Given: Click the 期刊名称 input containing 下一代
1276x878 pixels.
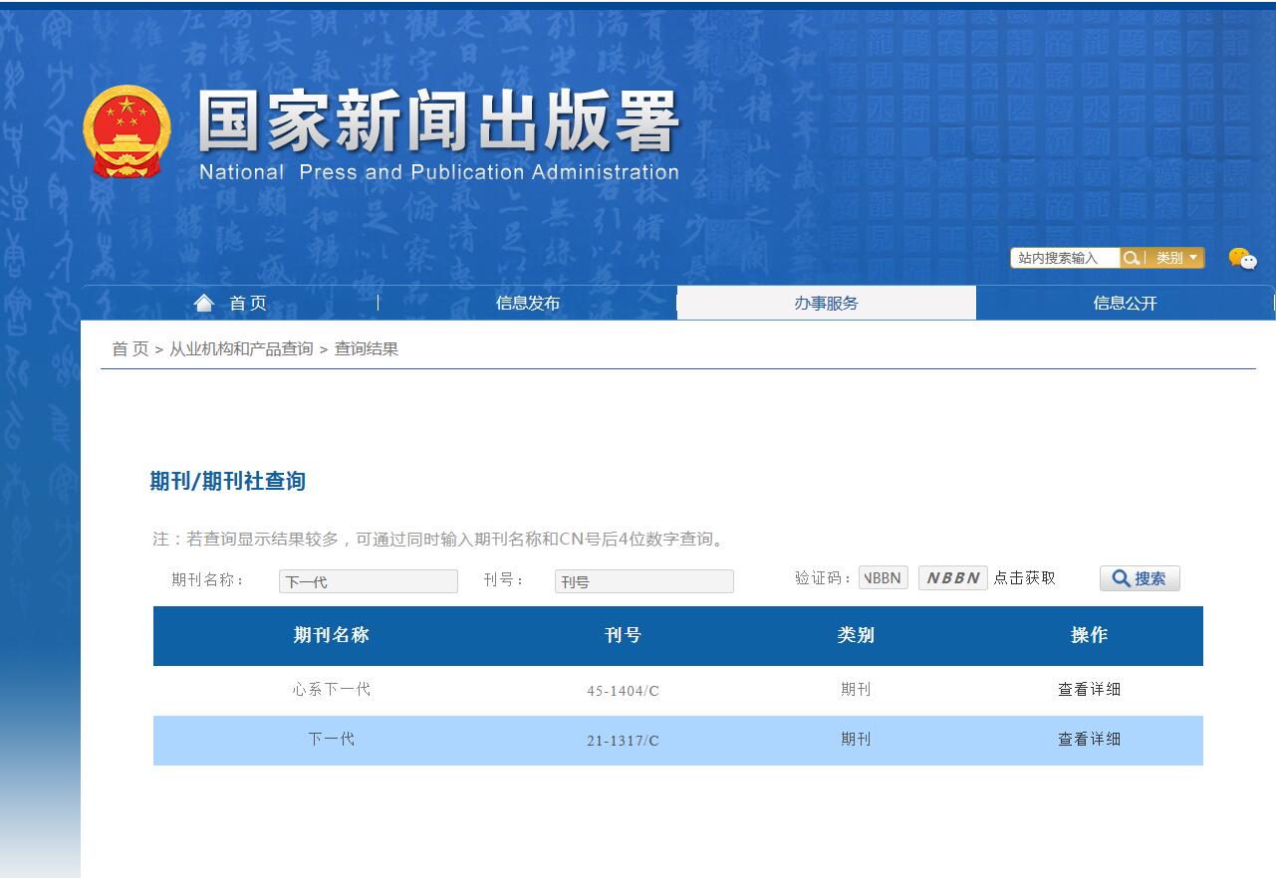Looking at the screenshot, I should pyautogui.click(x=368, y=580).
